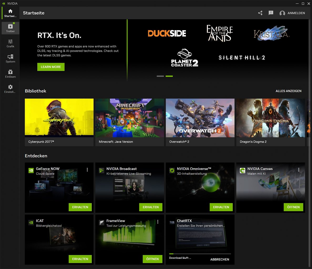Click the Empire of the Ants logo
The width and height of the screenshot is (312, 269).
tap(219, 33)
